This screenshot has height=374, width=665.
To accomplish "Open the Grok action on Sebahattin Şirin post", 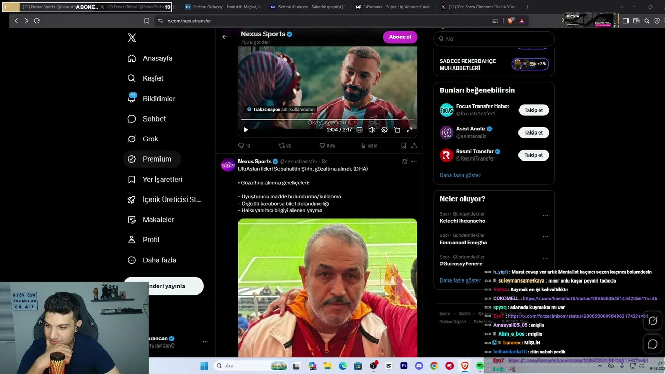I will pos(405,162).
